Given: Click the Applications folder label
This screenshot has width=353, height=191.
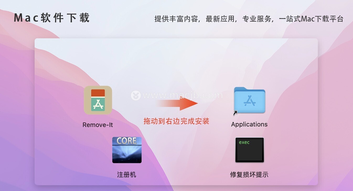Looking at the screenshot, I should pos(249,124).
